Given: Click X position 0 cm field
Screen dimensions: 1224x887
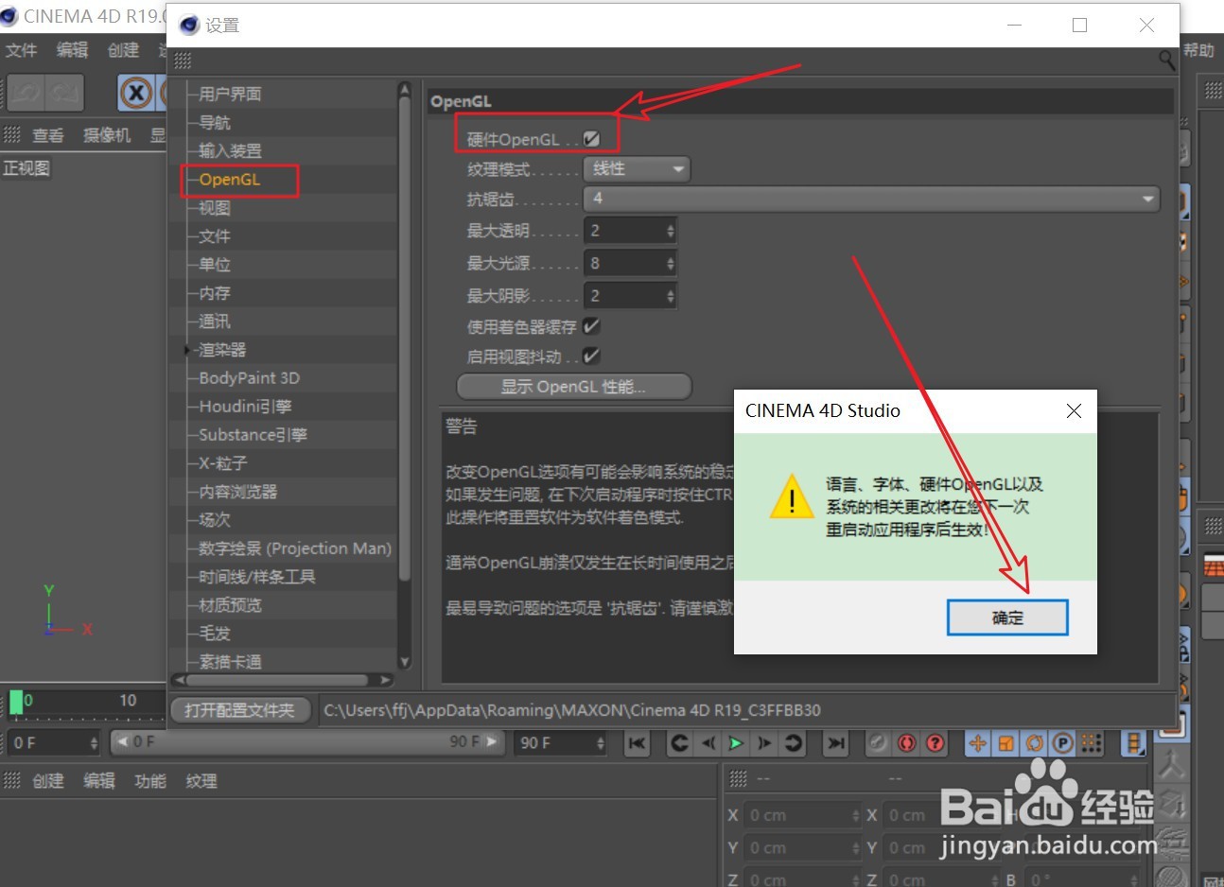Looking at the screenshot, I should pos(802,815).
